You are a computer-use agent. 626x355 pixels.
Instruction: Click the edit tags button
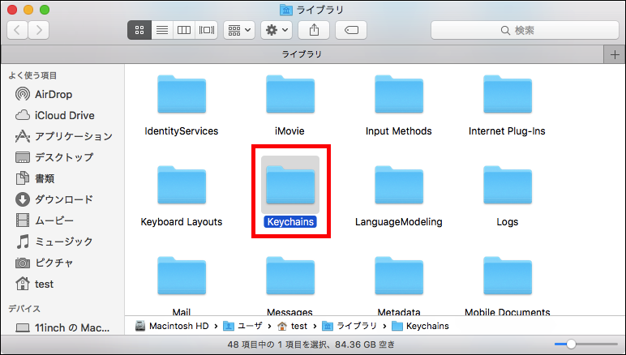pos(351,30)
